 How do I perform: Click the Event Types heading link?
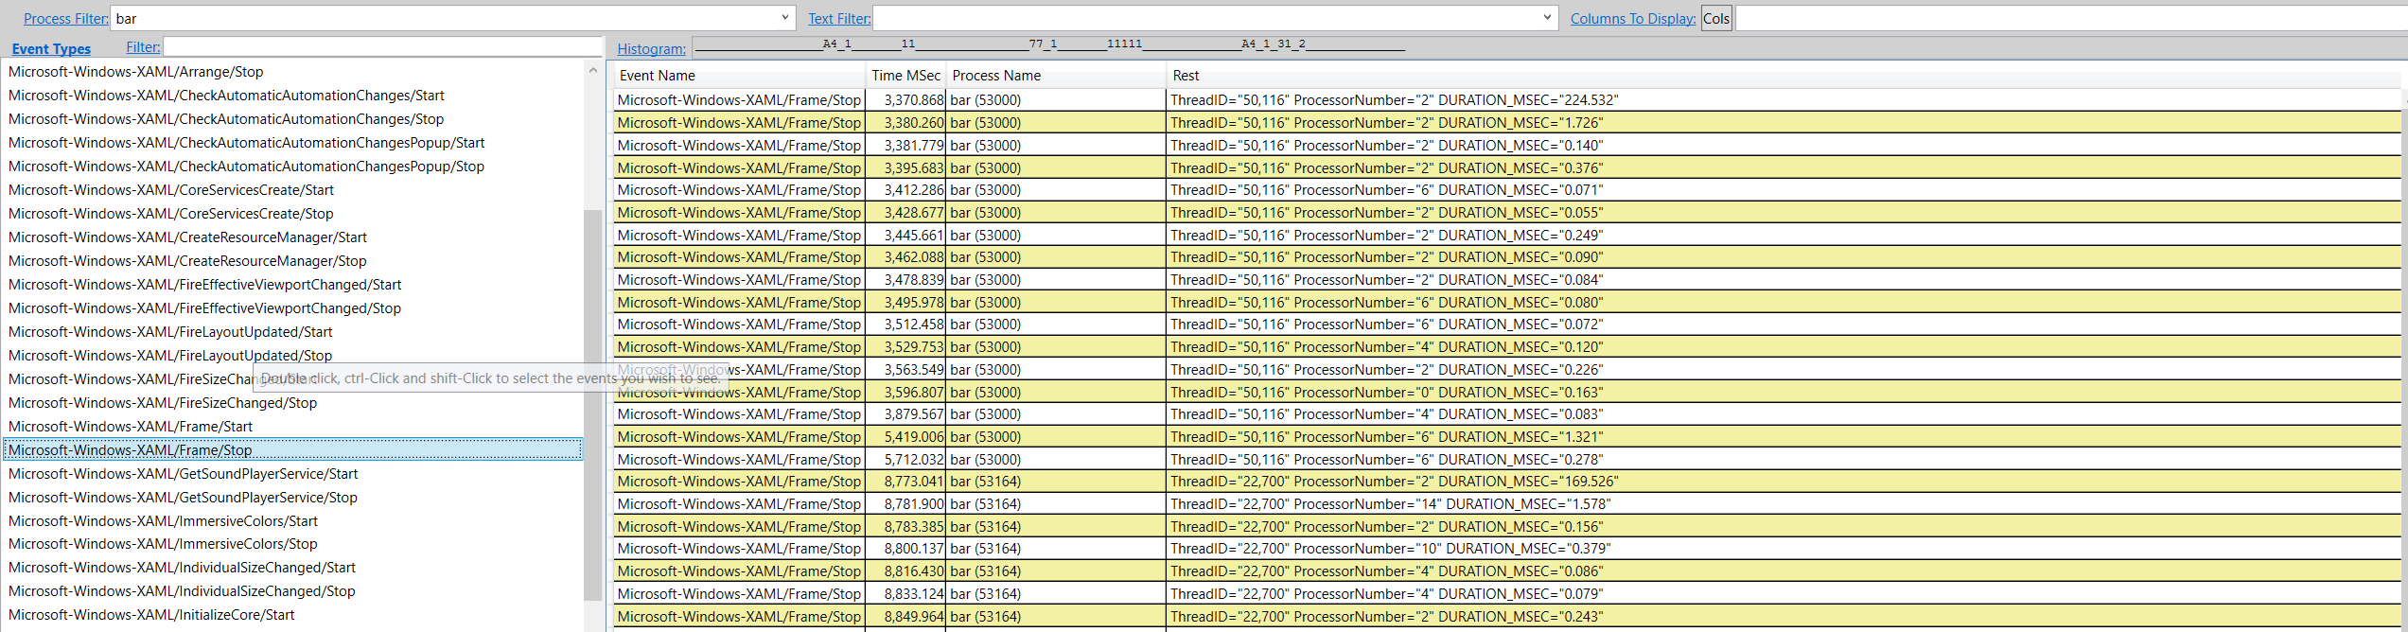click(51, 49)
